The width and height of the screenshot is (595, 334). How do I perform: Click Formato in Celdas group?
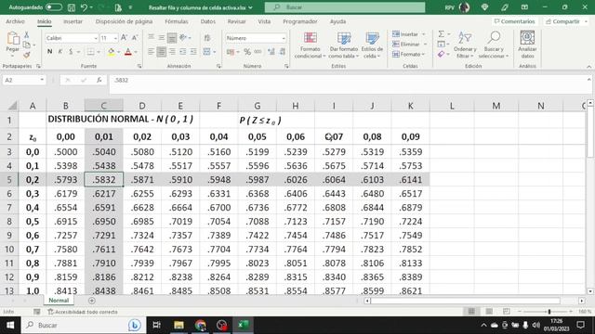(x=409, y=55)
